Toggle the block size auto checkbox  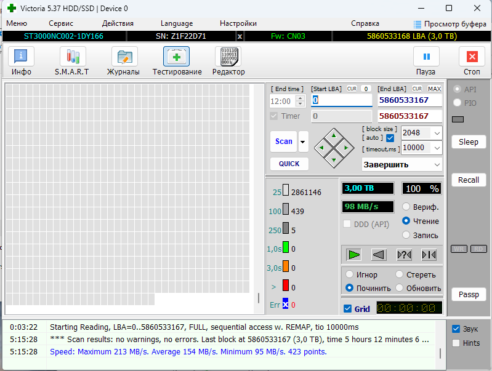point(390,138)
